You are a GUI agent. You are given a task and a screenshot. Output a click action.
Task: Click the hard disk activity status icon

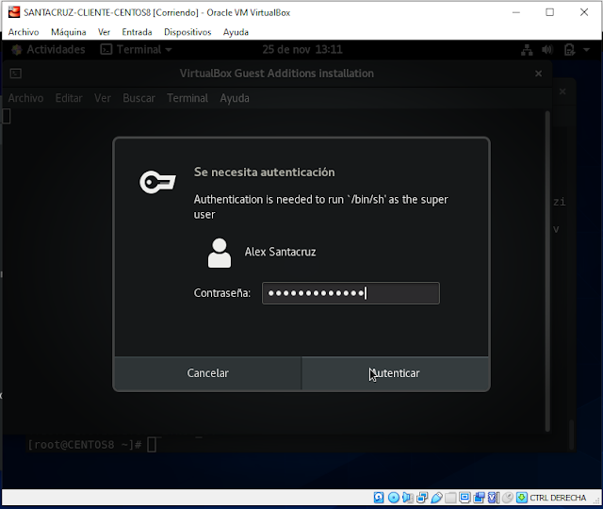[379, 498]
